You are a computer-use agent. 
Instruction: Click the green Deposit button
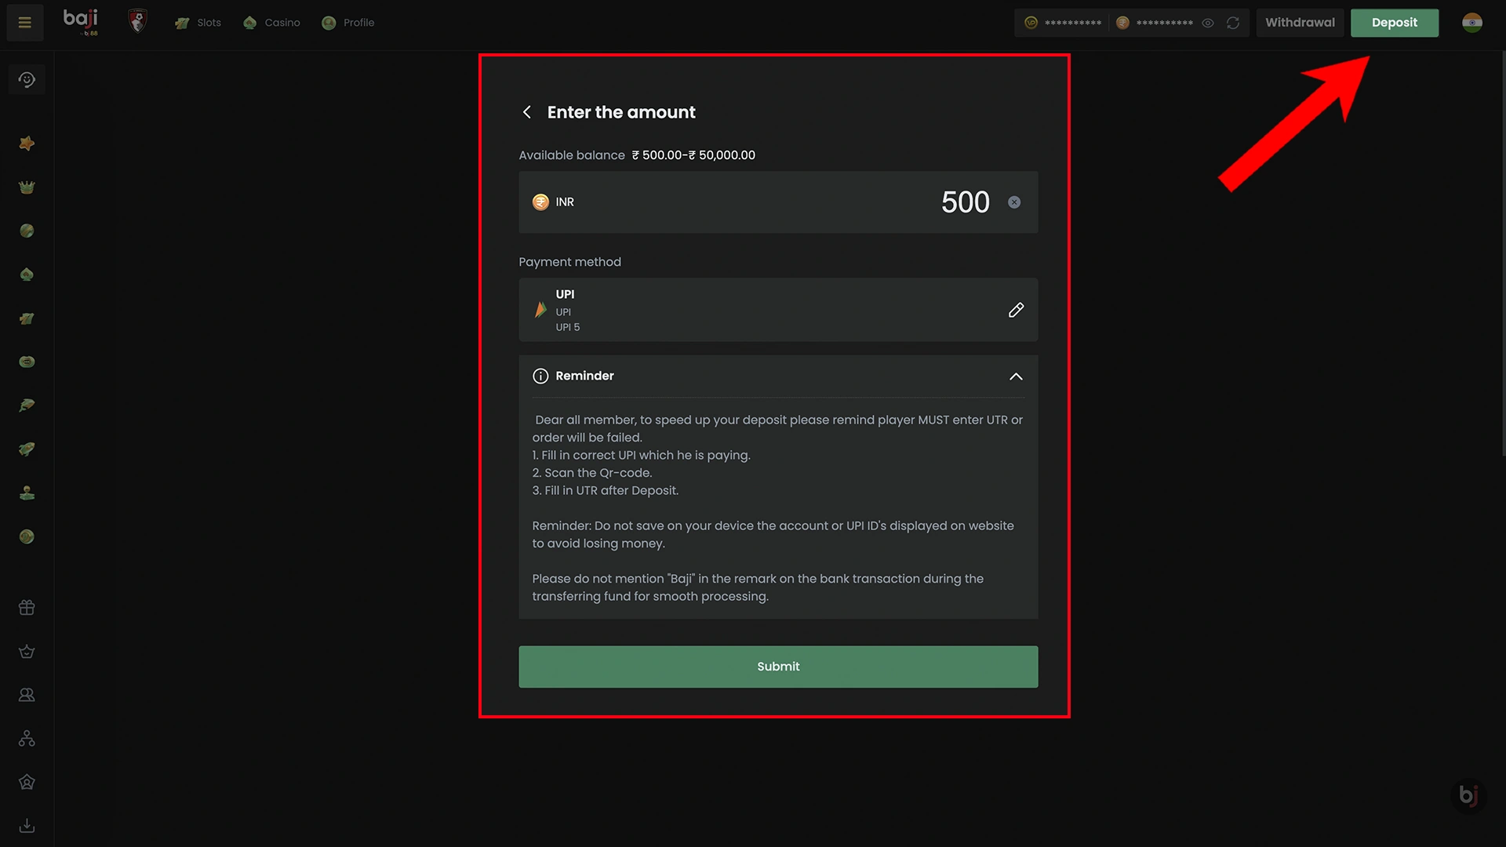pos(1395,23)
